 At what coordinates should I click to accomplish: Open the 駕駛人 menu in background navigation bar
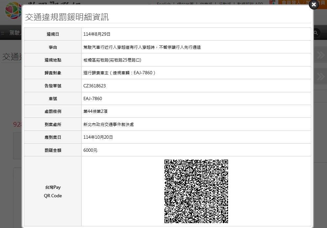coord(15,33)
